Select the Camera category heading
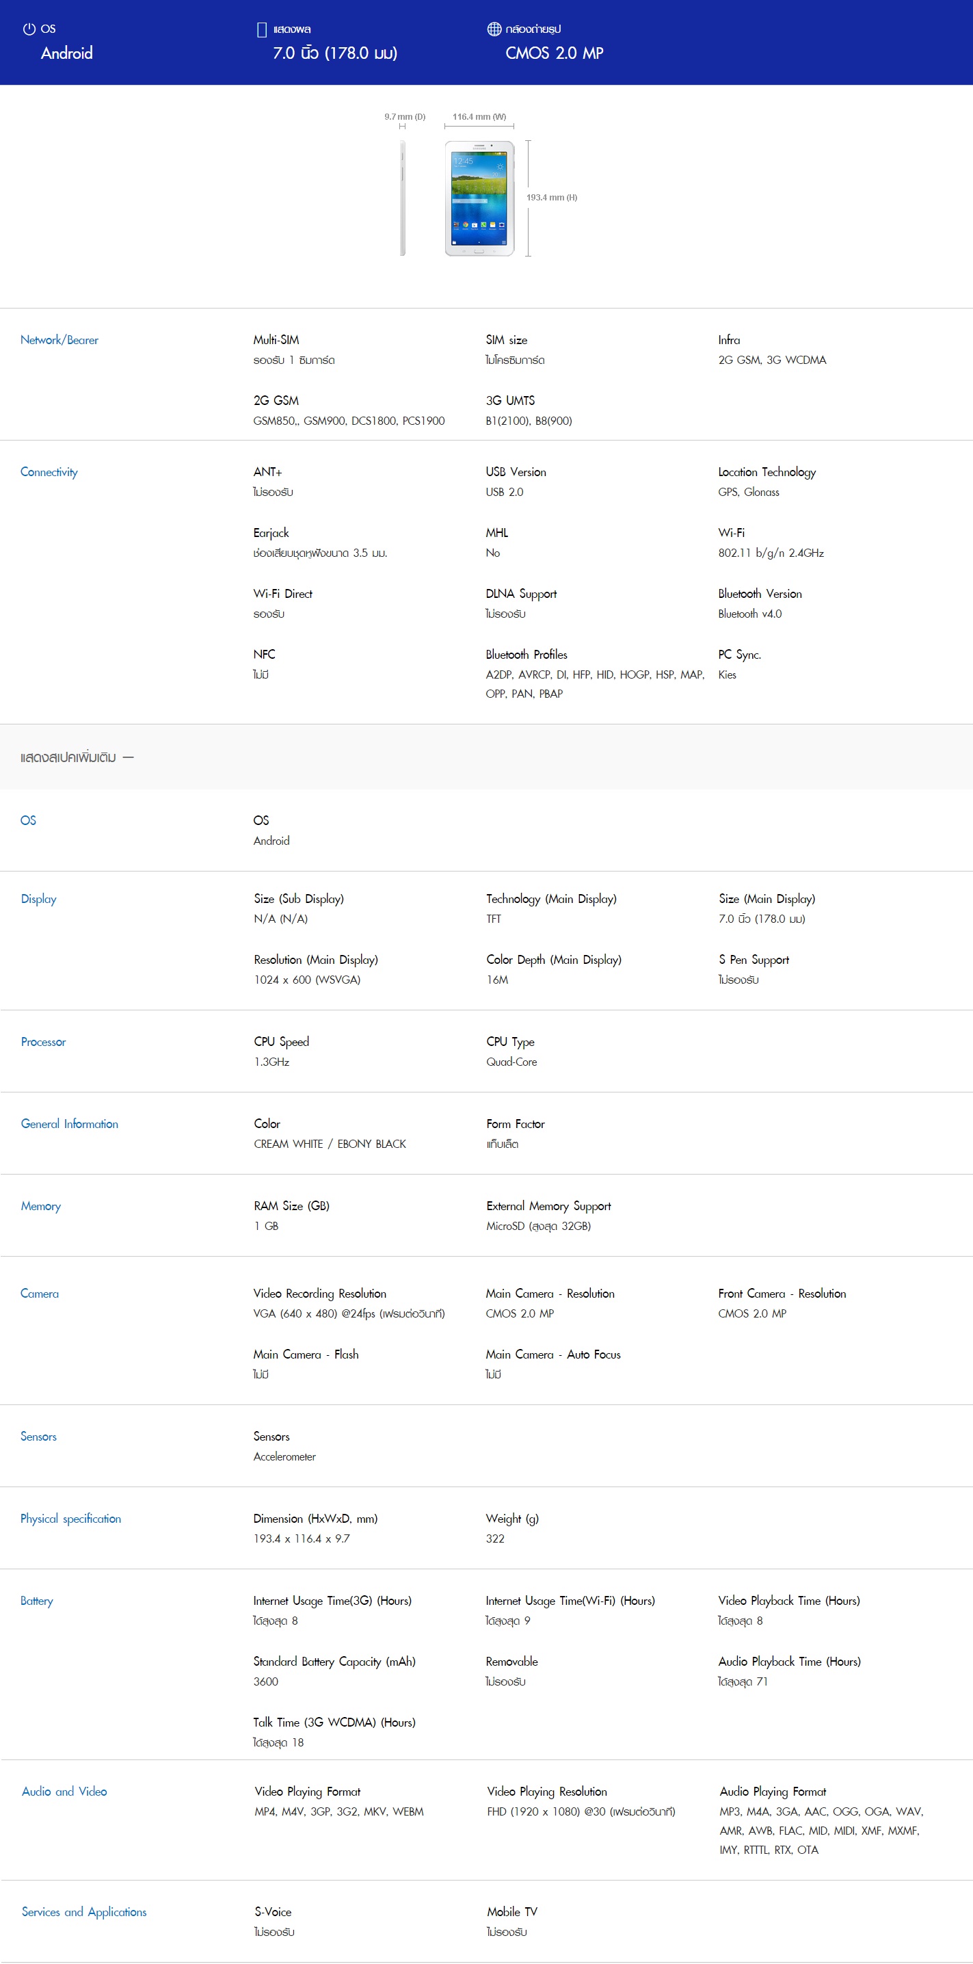 click(x=40, y=1293)
